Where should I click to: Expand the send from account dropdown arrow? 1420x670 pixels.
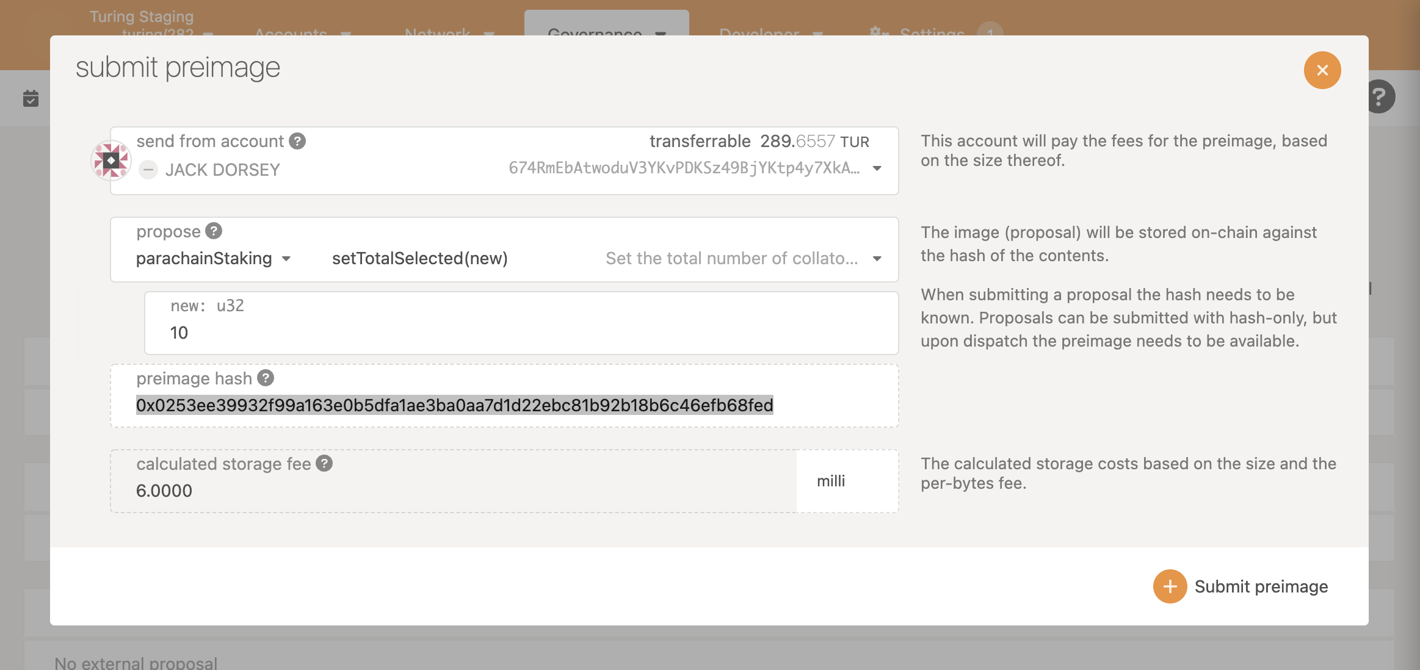[x=877, y=168]
